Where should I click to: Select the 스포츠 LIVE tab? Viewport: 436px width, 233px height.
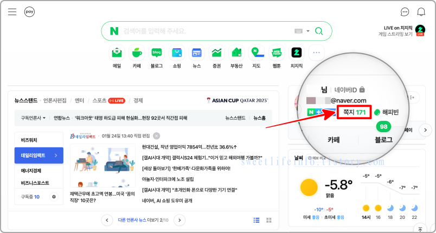pyautogui.click(x=108, y=101)
